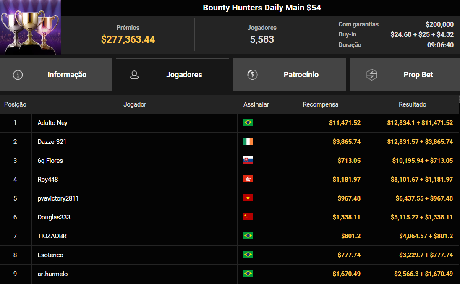The image size is (460, 284).
Task: Sort by the Recompensa column header
Action: pos(320,104)
